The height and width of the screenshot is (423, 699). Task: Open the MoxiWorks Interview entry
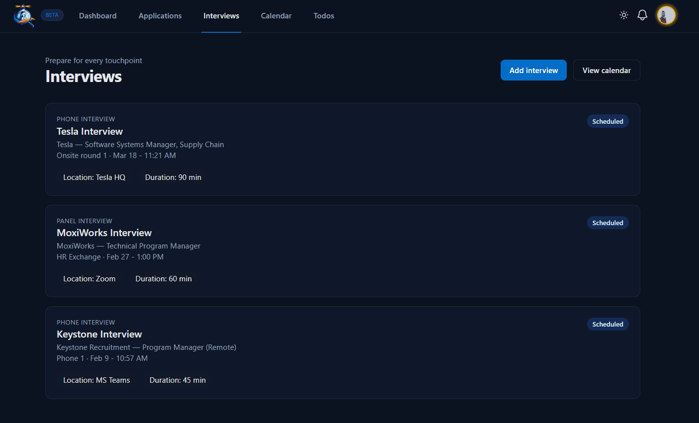click(x=104, y=233)
